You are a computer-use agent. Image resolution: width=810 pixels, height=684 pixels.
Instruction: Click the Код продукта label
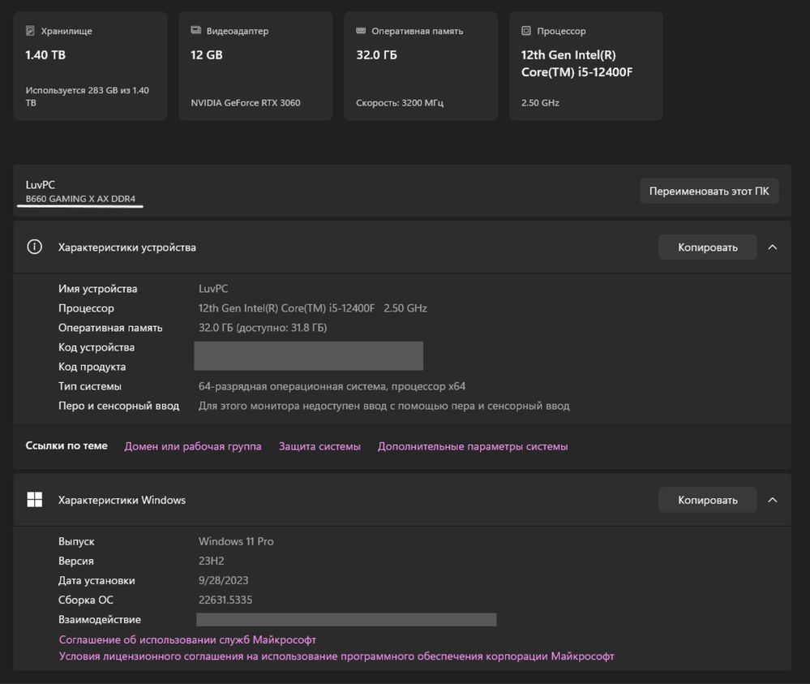point(92,367)
